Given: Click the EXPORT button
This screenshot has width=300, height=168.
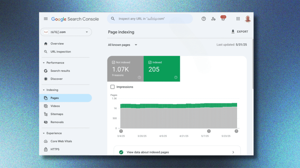Looking at the screenshot, I should pos(240,32).
